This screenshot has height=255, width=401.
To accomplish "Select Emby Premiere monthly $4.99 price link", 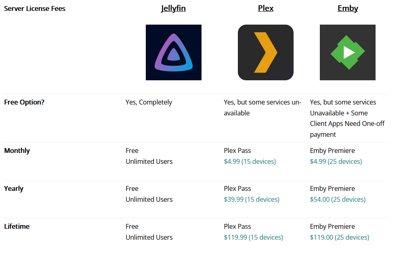I will pos(336,161).
